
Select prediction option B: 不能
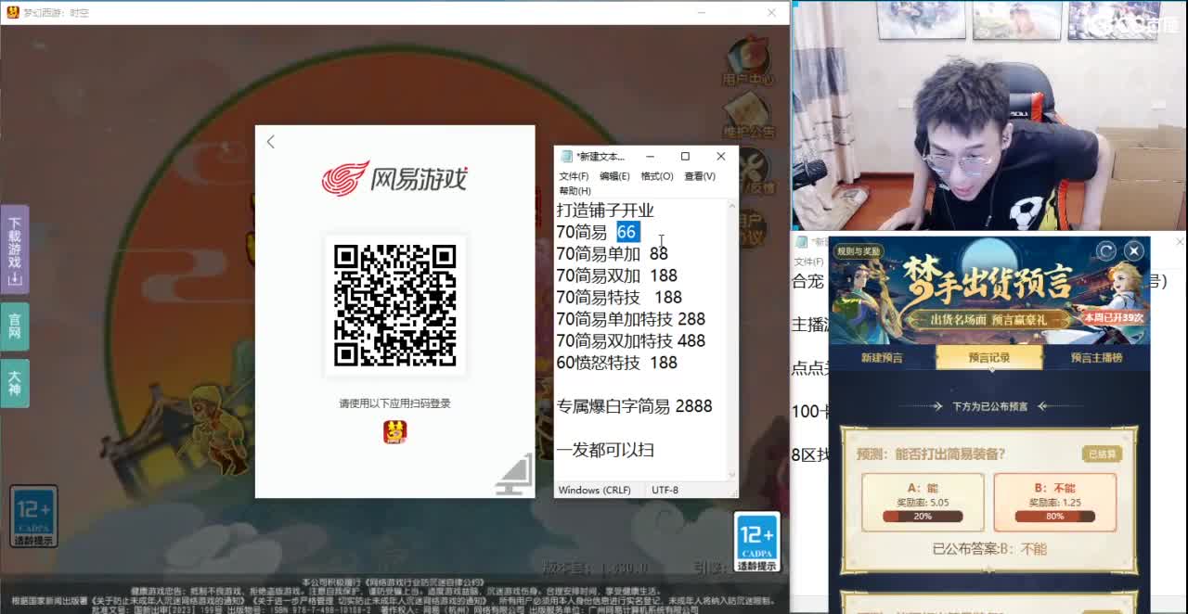tap(1054, 502)
